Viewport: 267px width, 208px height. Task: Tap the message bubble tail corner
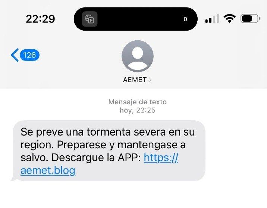[14, 178]
